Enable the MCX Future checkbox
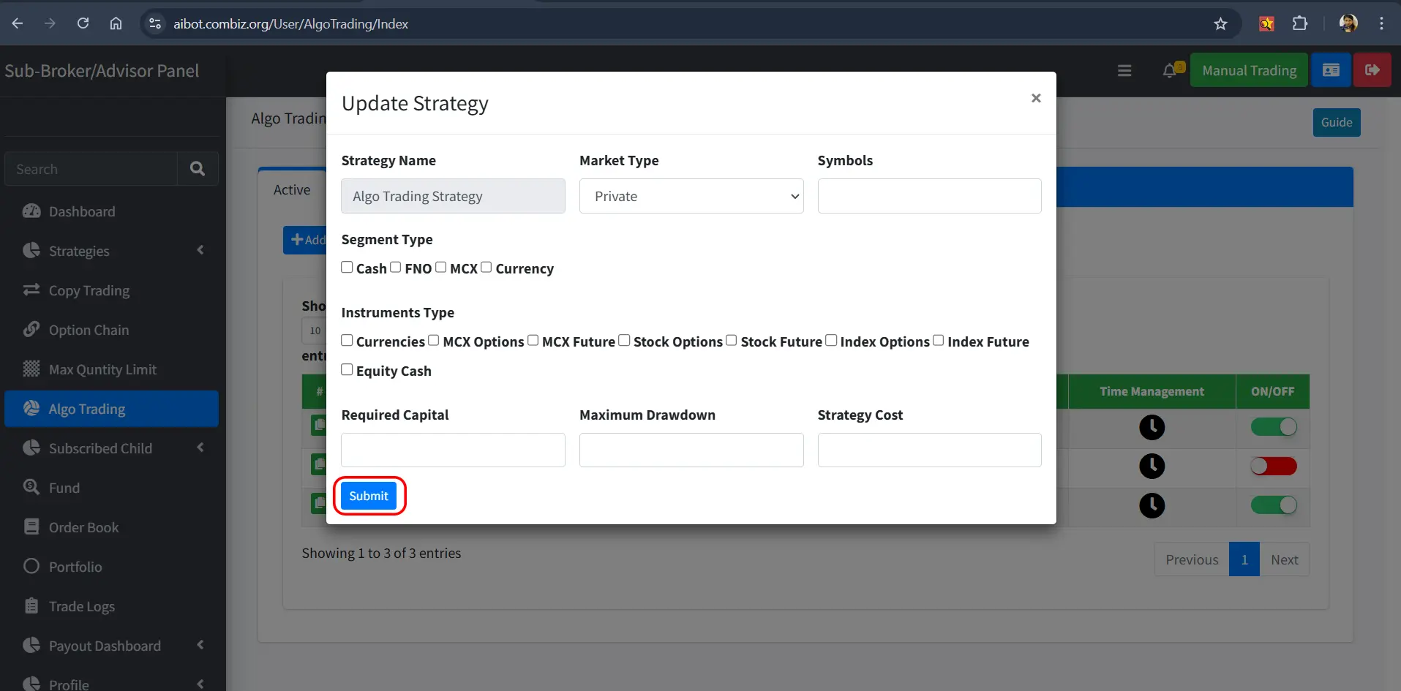The width and height of the screenshot is (1401, 691). pyautogui.click(x=533, y=340)
